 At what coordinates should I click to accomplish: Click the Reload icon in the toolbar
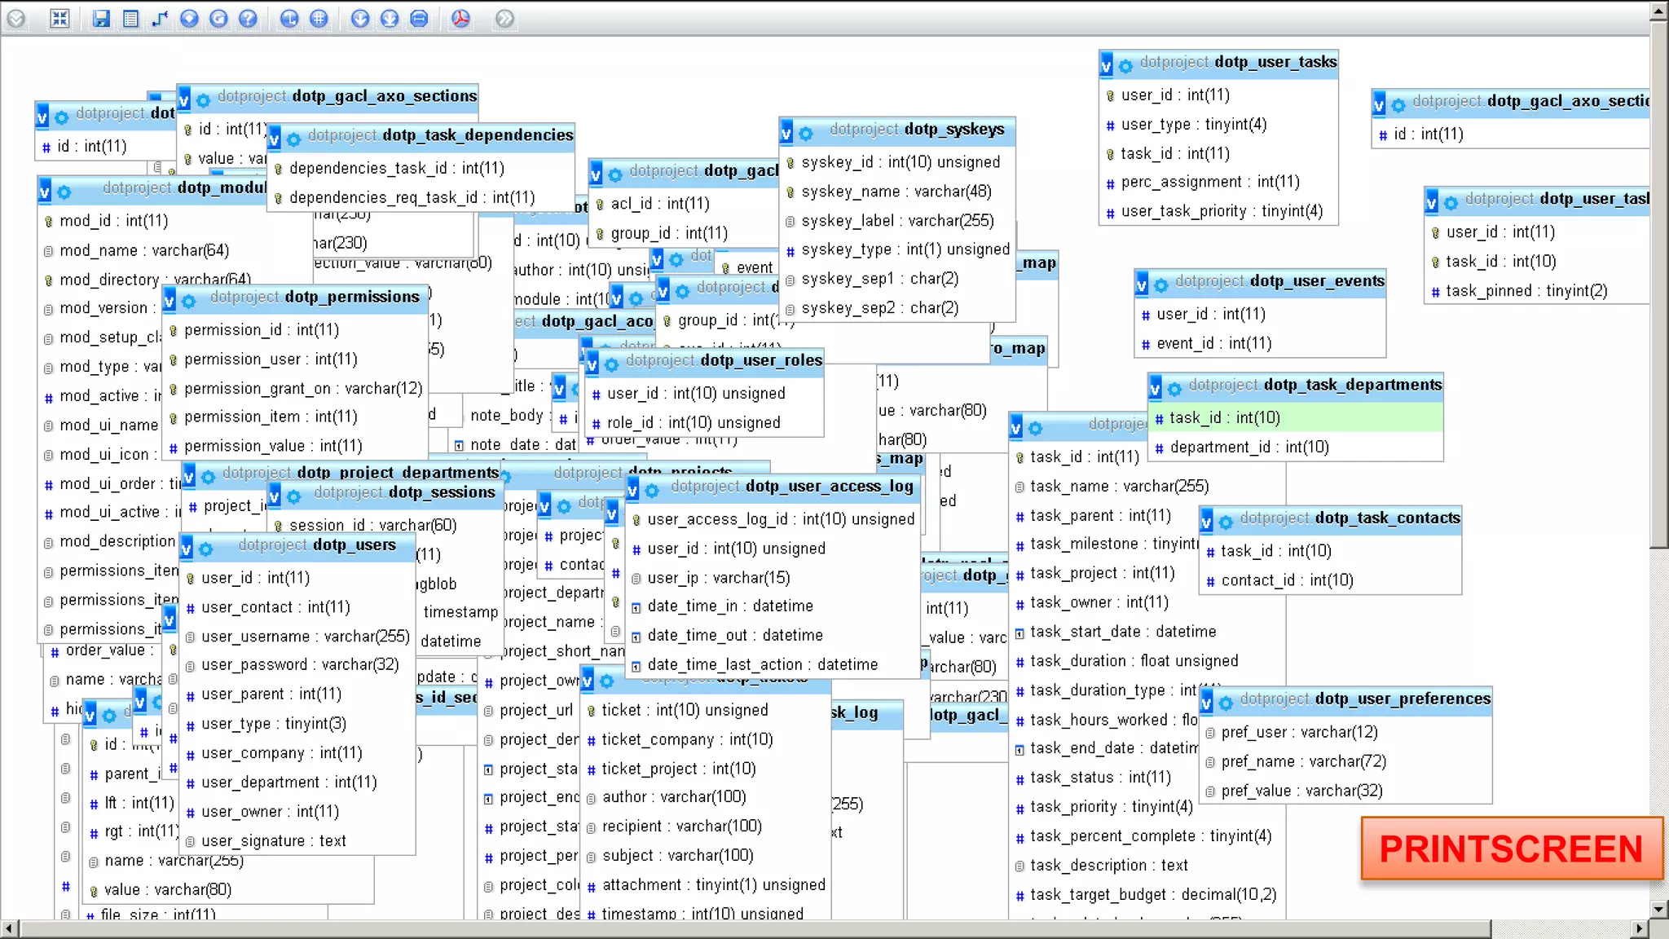coord(218,18)
